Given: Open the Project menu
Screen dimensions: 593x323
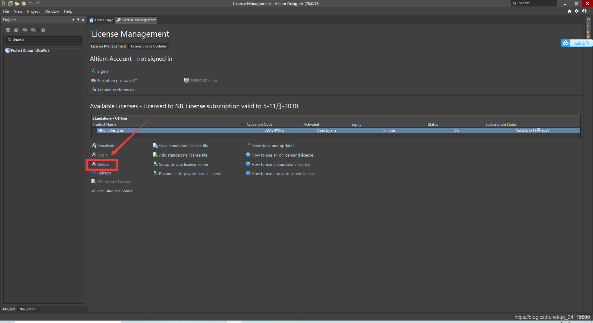Looking at the screenshot, I should click(x=33, y=11).
